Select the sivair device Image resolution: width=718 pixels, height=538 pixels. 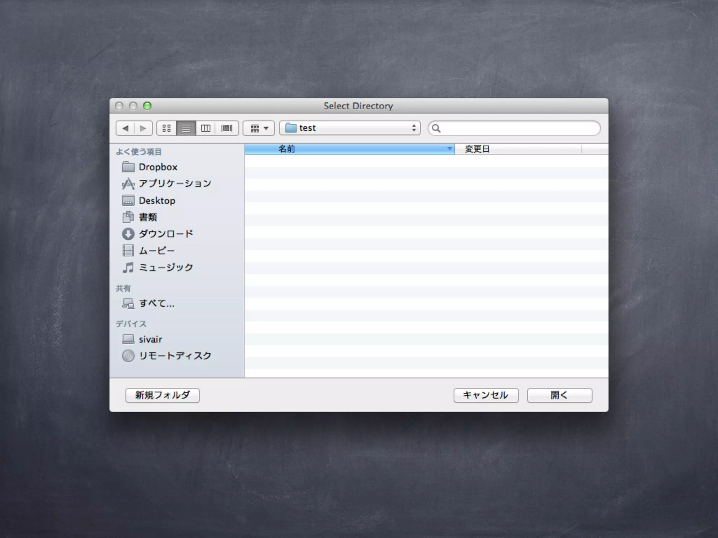[150, 339]
